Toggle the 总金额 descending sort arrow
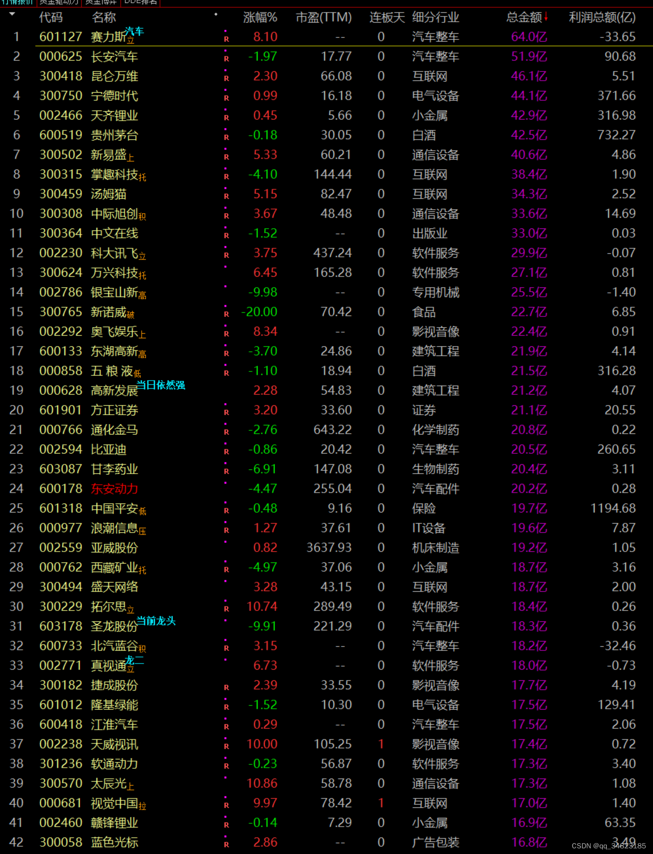 (x=546, y=17)
